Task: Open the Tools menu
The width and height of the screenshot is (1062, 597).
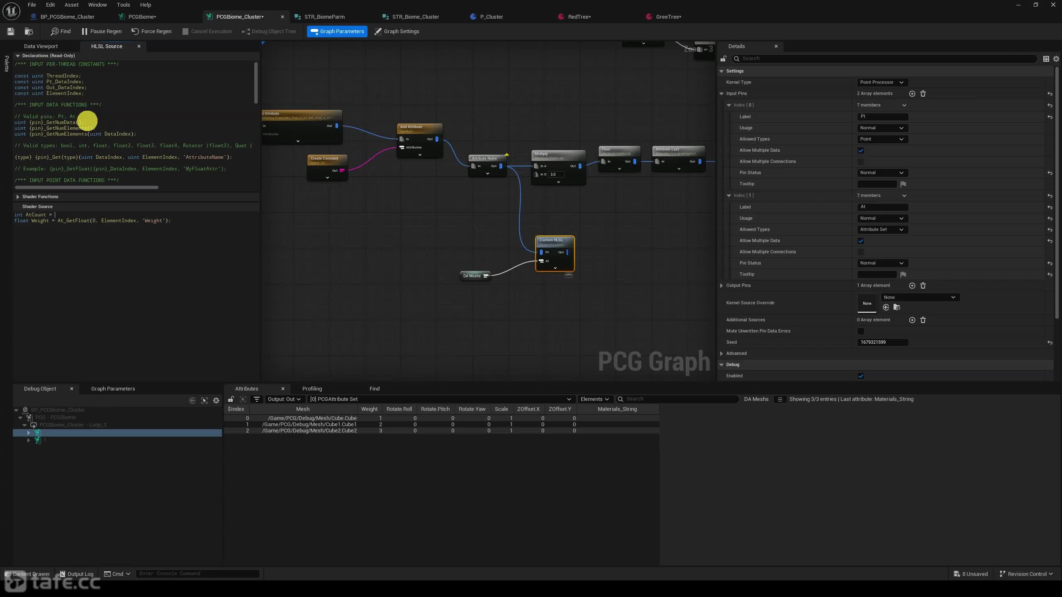Action: click(123, 5)
